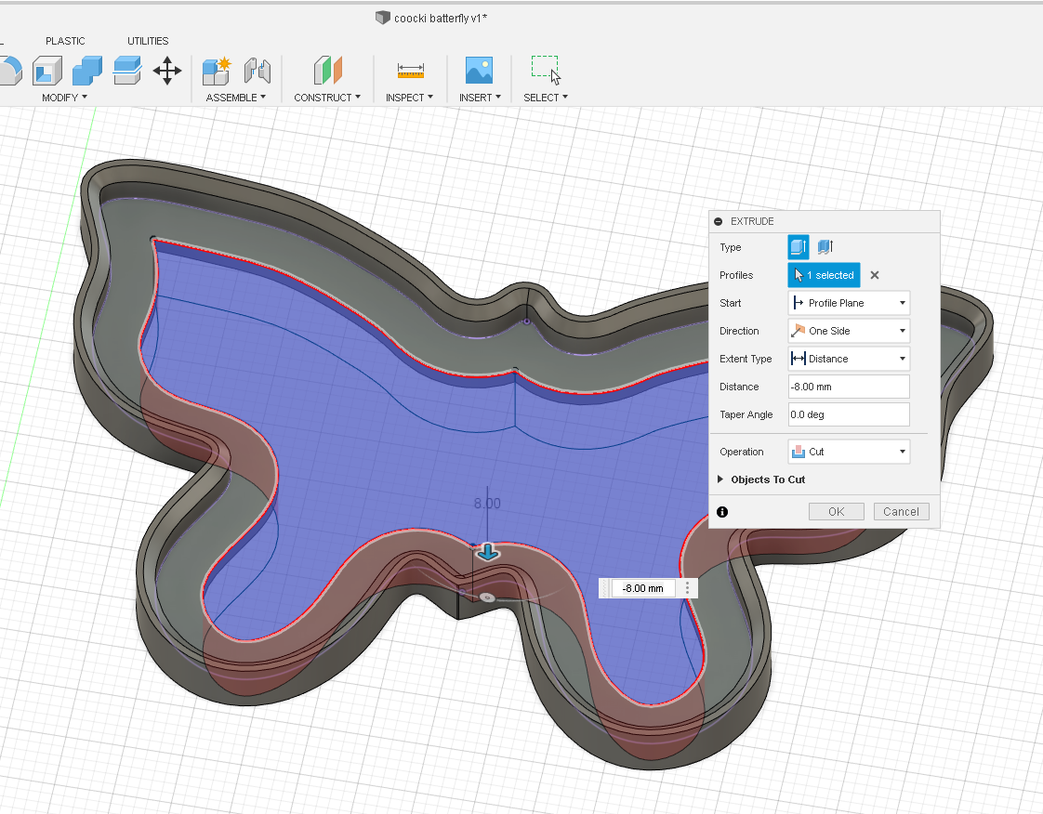
Task: Click the Taper Angle input field
Action: pos(848,414)
